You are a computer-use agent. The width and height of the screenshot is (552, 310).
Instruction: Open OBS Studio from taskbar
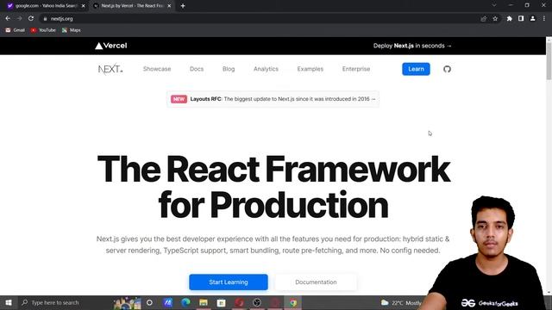257,302
